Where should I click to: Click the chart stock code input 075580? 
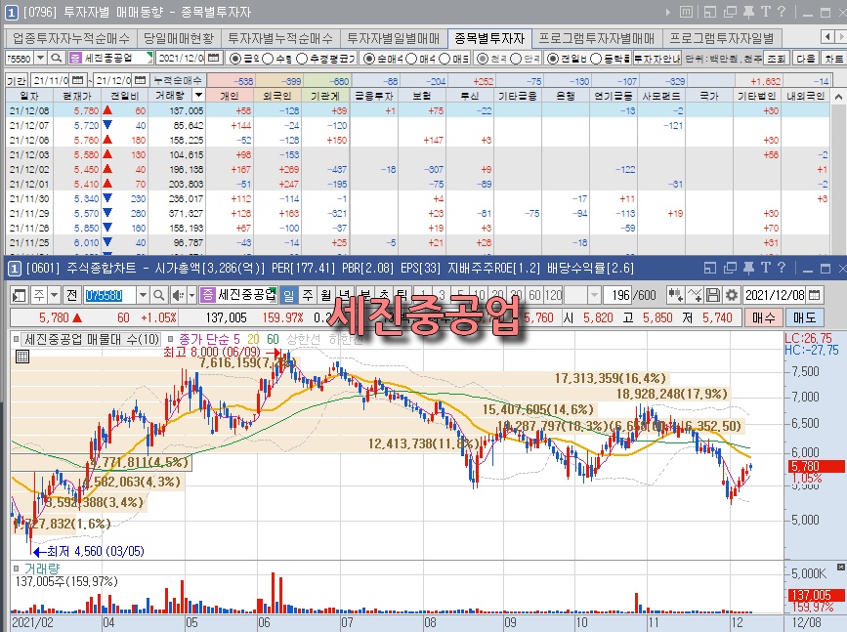[109, 295]
